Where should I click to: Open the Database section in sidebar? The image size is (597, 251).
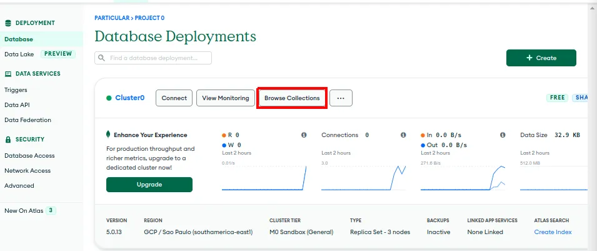(x=41, y=39)
